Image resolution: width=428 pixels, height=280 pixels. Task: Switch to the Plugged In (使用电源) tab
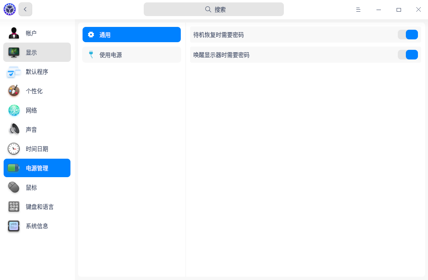click(132, 55)
